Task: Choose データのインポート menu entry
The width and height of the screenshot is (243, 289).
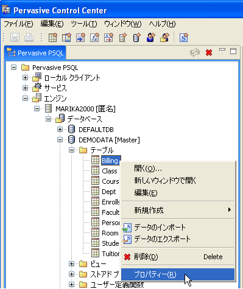Action: 178,228
